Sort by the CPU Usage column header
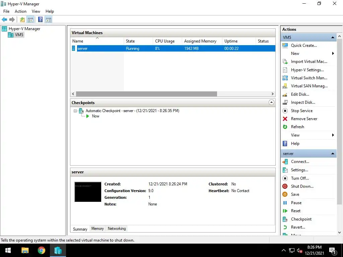 (x=167, y=41)
